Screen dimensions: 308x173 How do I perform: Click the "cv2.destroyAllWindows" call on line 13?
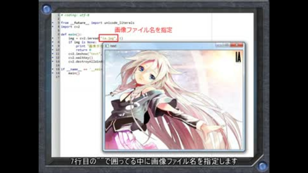pos(85,62)
